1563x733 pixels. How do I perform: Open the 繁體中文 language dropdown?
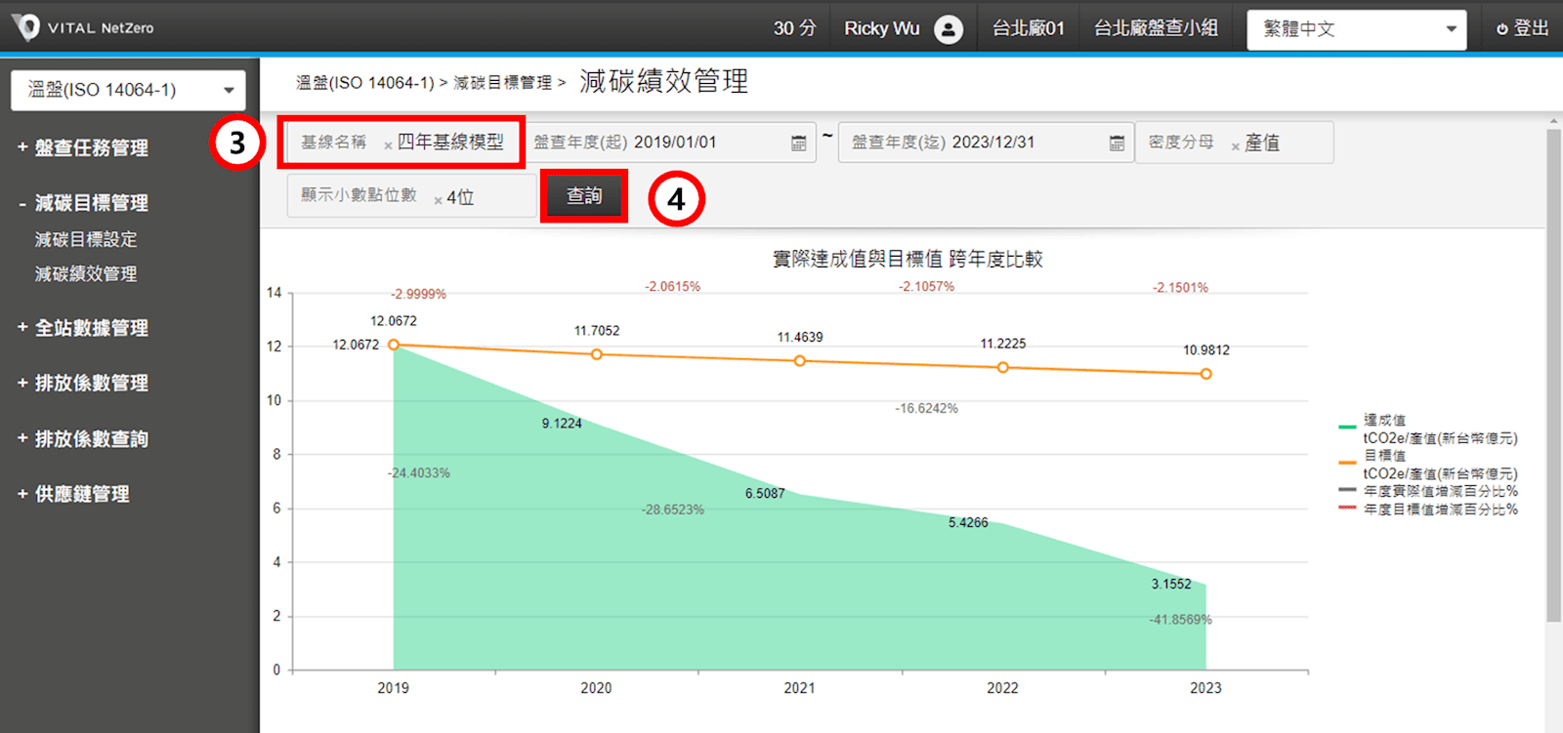click(x=1356, y=29)
